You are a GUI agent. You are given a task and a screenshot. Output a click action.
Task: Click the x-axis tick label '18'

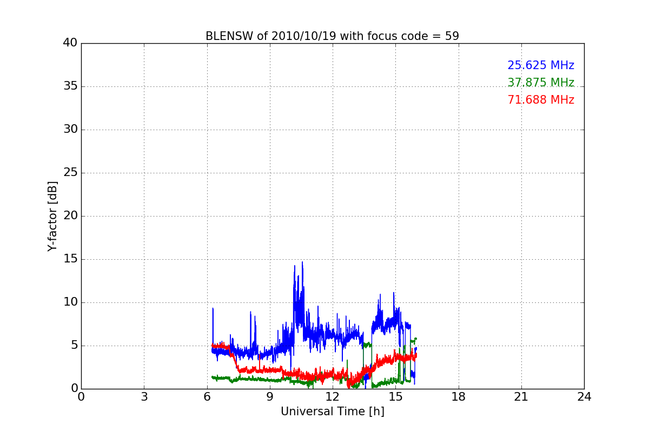click(459, 397)
